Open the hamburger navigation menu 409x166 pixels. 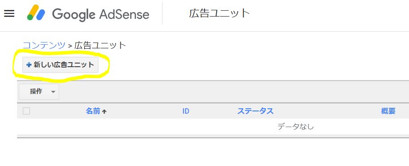9,13
